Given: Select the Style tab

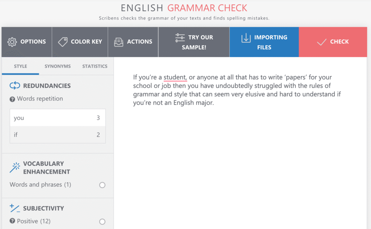Looking at the screenshot, I should [x=20, y=66].
